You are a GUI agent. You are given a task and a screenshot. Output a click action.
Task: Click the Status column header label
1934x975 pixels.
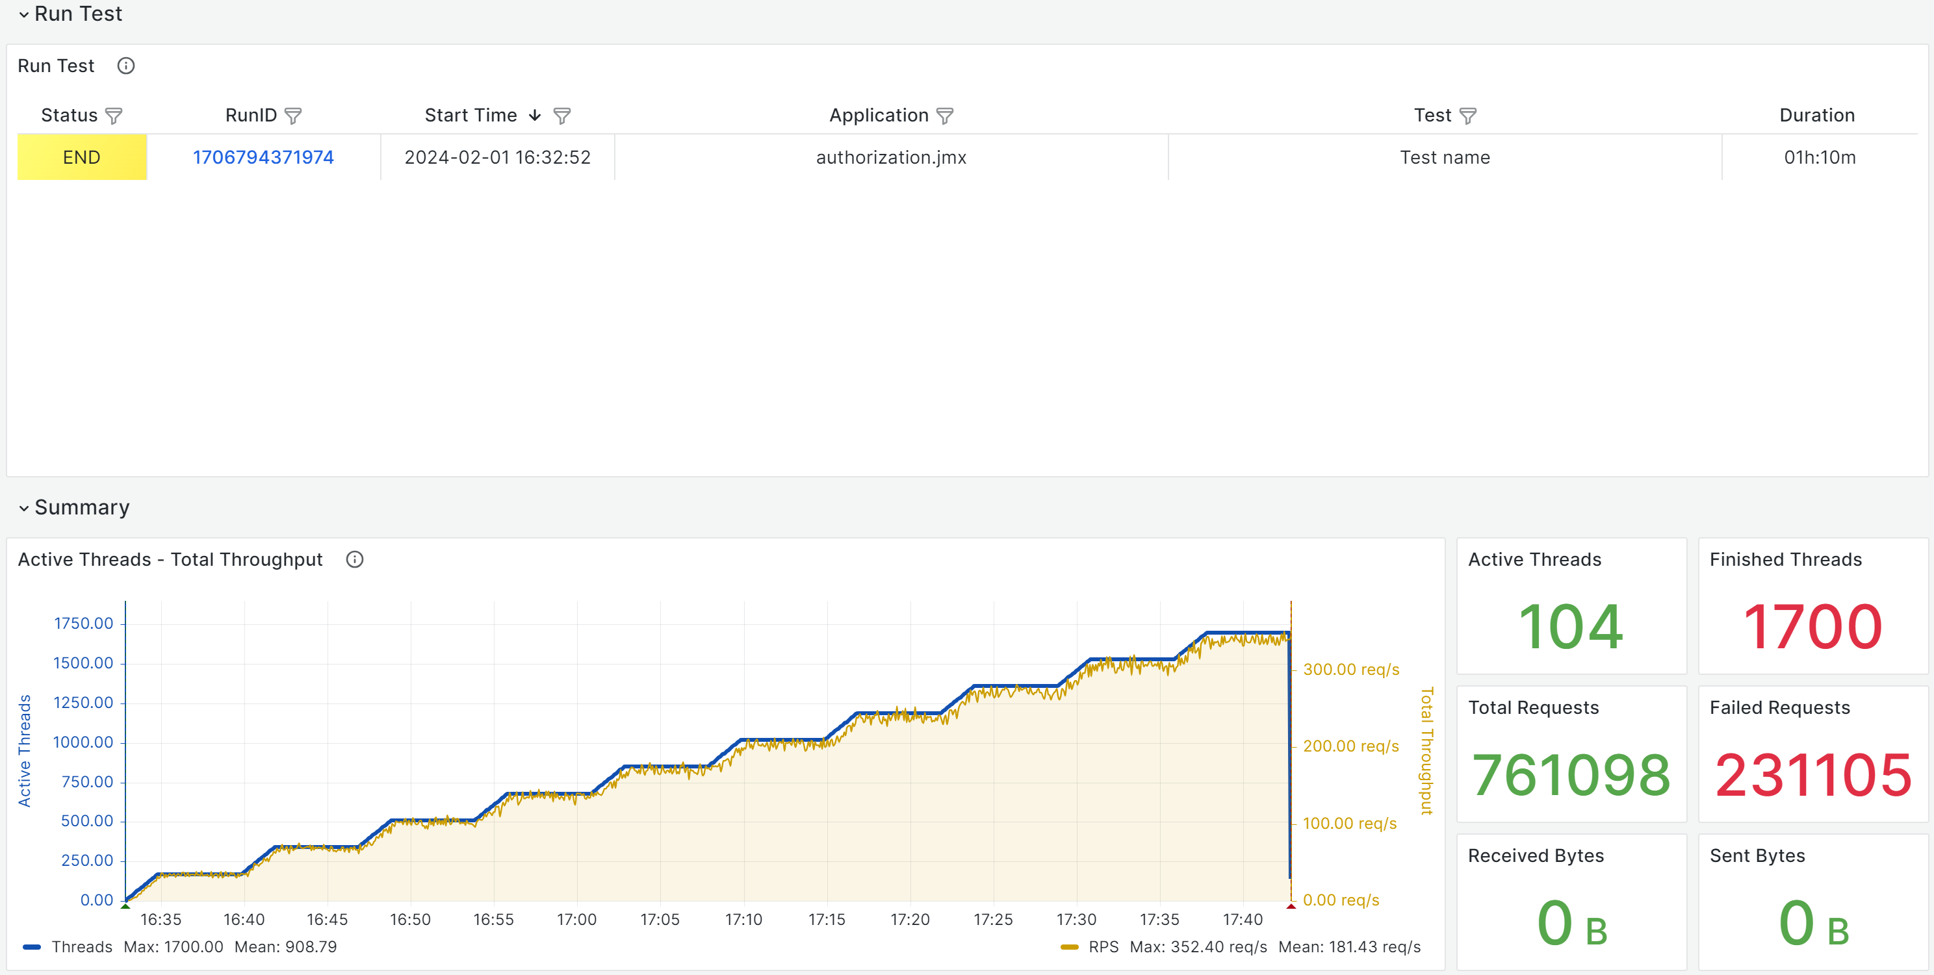pyautogui.click(x=69, y=115)
